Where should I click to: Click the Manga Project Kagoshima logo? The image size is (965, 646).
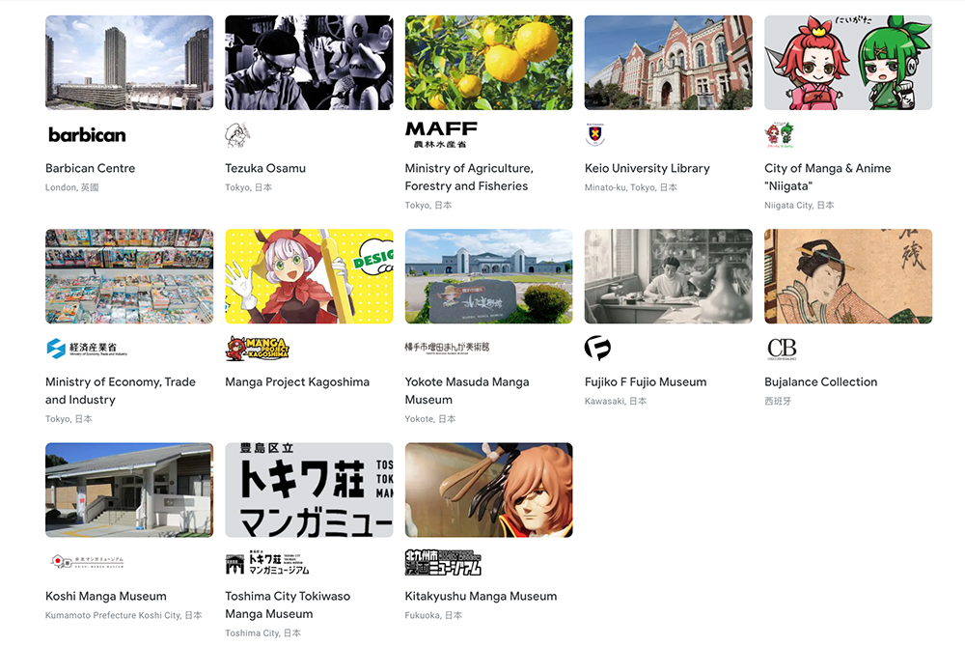[x=258, y=348]
